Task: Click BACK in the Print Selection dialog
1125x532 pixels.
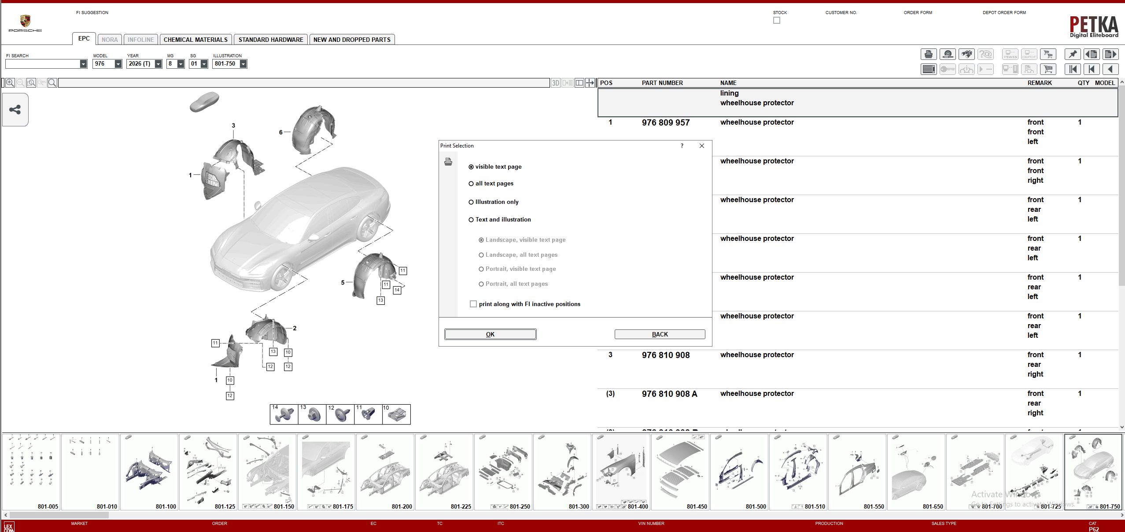Action: (660, 334)
